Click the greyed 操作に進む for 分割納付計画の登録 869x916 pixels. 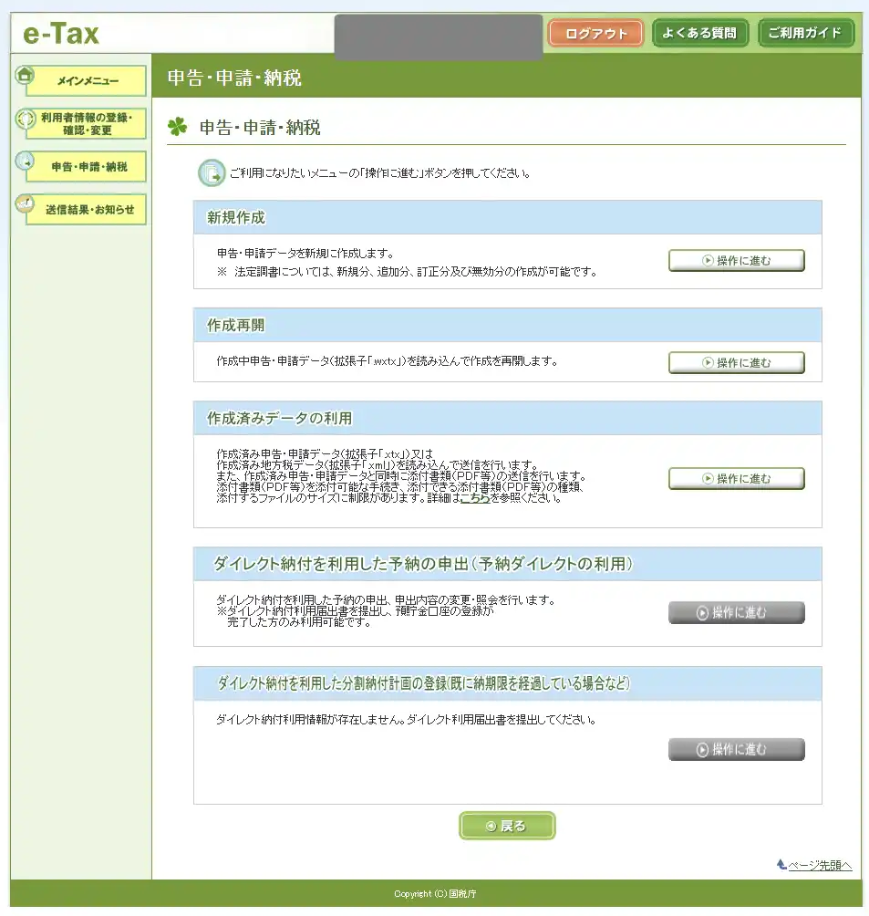[736, 750]
